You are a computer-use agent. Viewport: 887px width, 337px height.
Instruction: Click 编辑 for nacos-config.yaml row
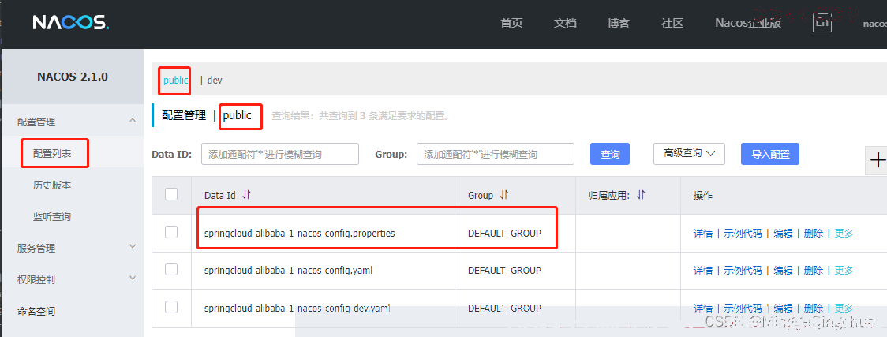coord(783,270)
